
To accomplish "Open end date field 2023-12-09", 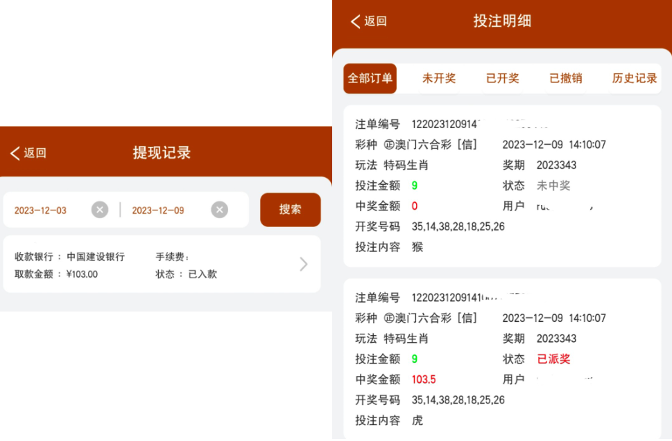I will coord(158,210).
